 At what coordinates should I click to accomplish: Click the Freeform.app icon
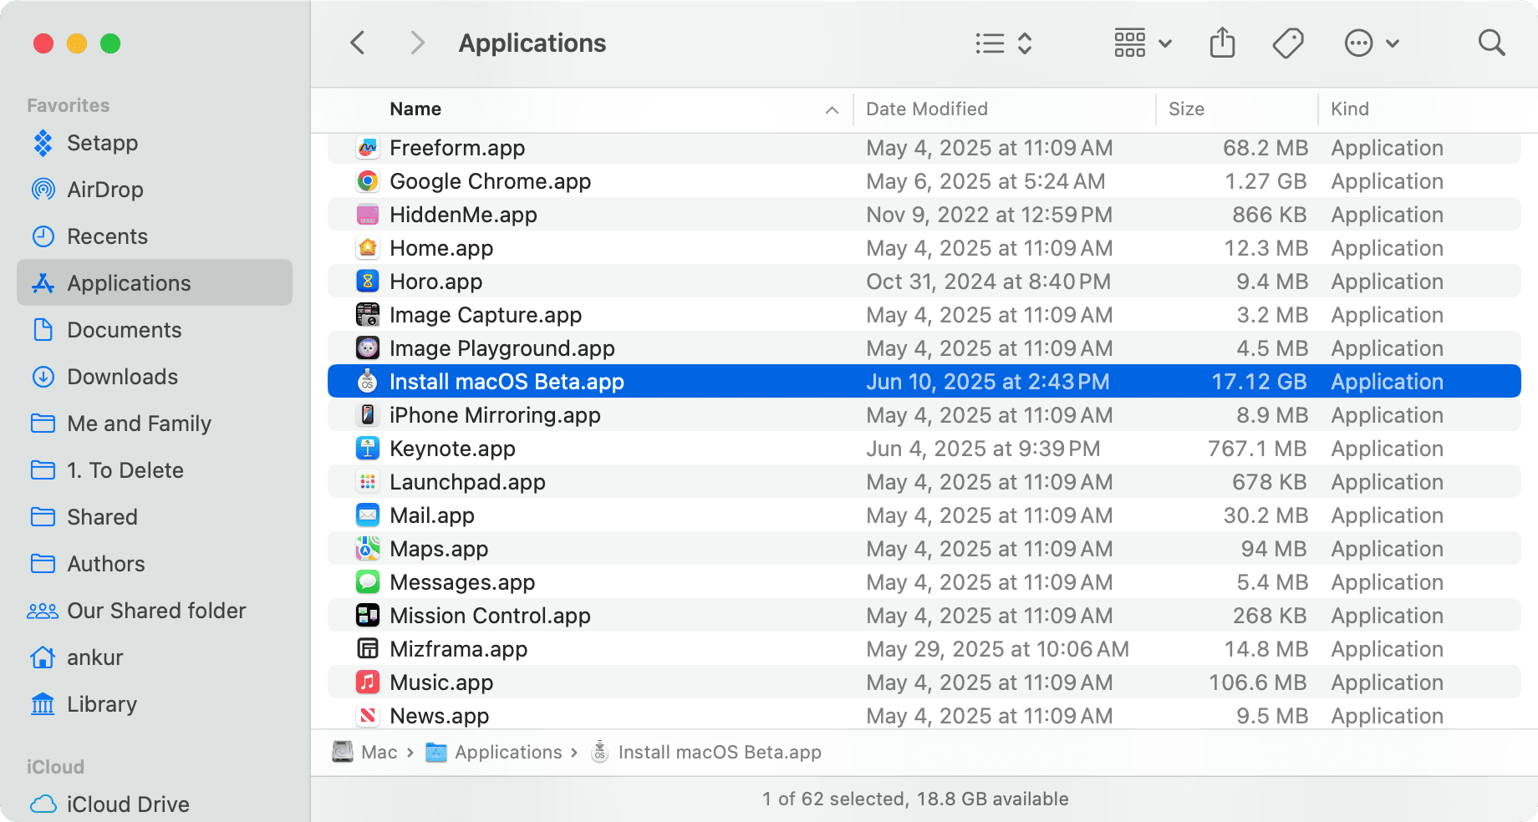368,148
